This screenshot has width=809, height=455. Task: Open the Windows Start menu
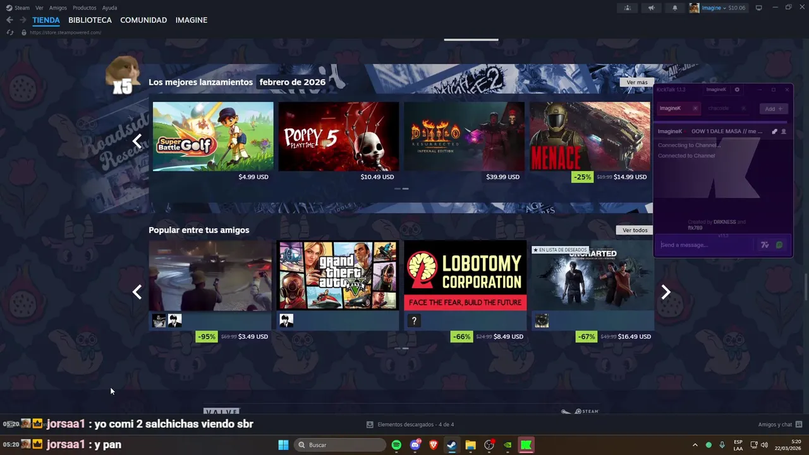click(x=283, y=445)
